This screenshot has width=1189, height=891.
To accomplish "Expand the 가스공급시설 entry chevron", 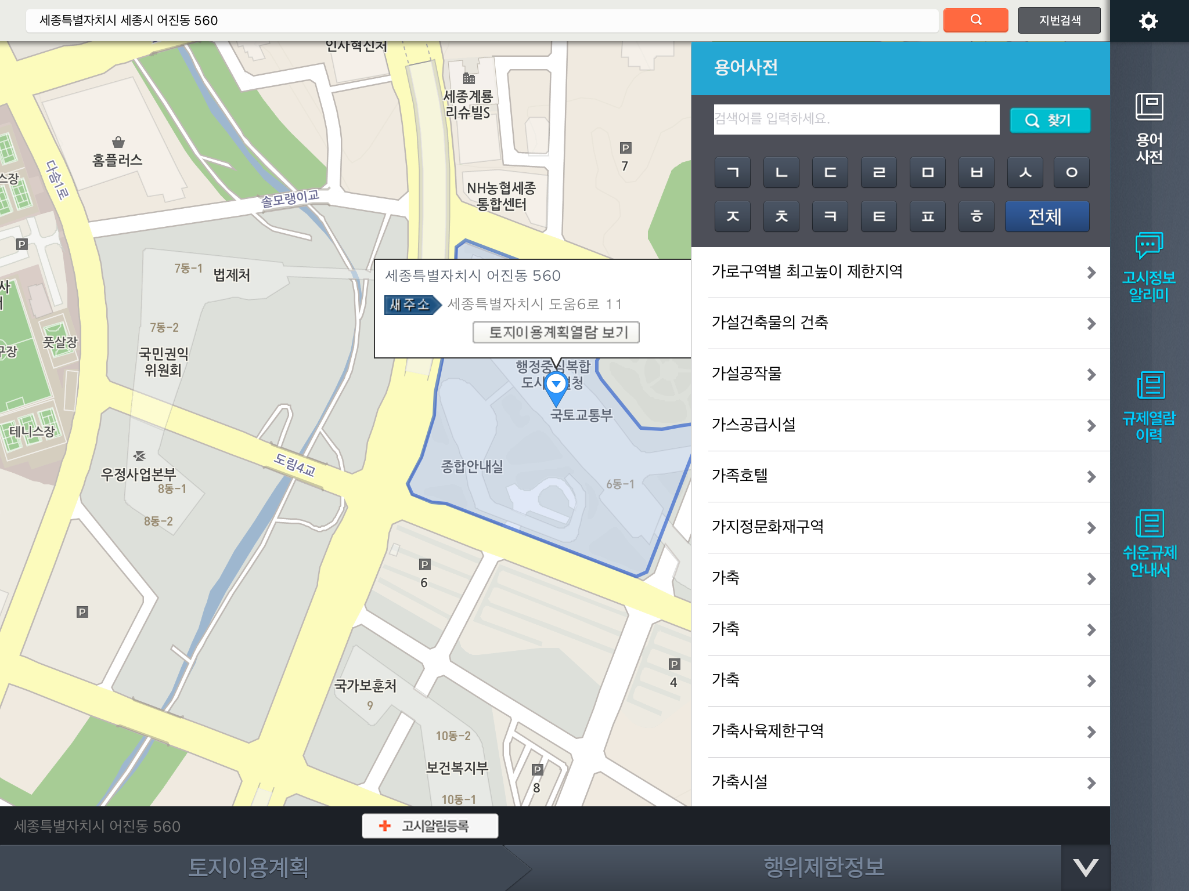I will tap(1091, 426).
